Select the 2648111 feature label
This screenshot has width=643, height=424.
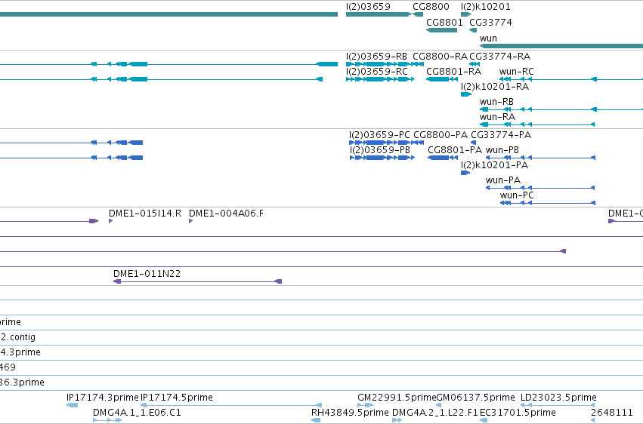tap(611, 412)
